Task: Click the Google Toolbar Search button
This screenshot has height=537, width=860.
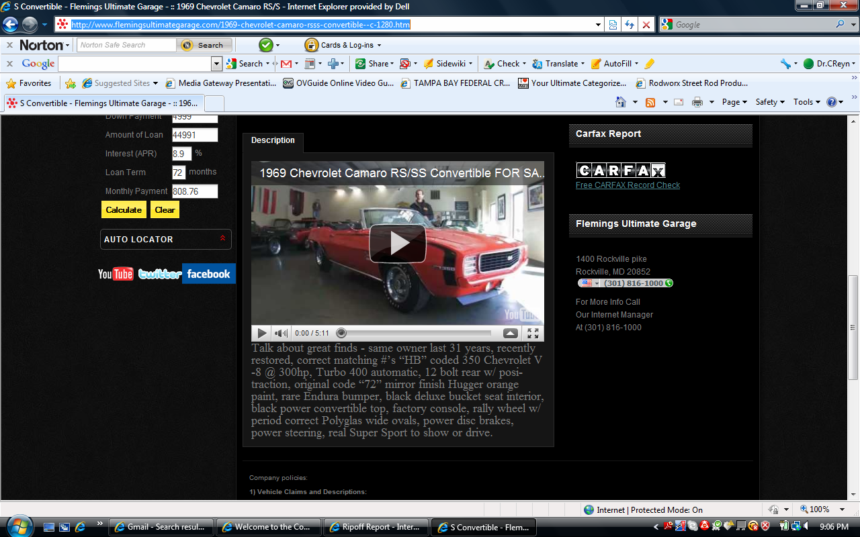Action: pyautogui.click(x=245, y=64)
